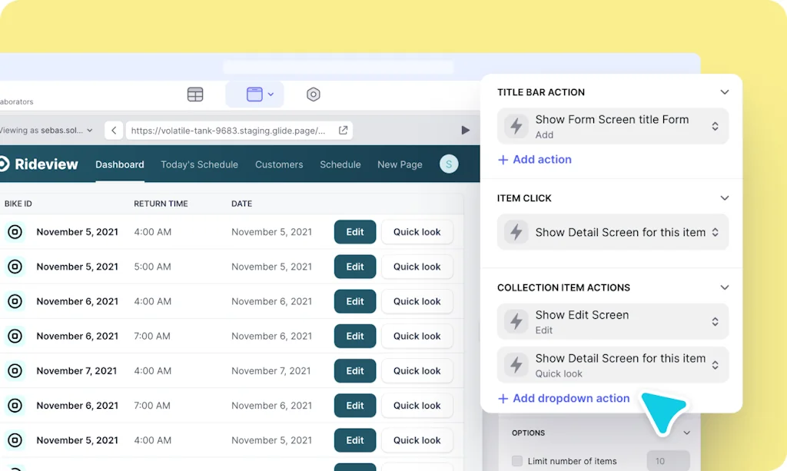Click the item limit input showing 10
787x471 pixels.
click(668, 461)
